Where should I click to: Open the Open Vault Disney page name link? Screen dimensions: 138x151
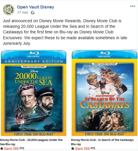35,7
